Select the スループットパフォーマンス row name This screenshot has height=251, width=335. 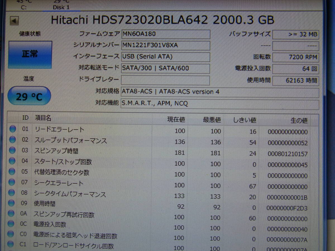(71, 141)
